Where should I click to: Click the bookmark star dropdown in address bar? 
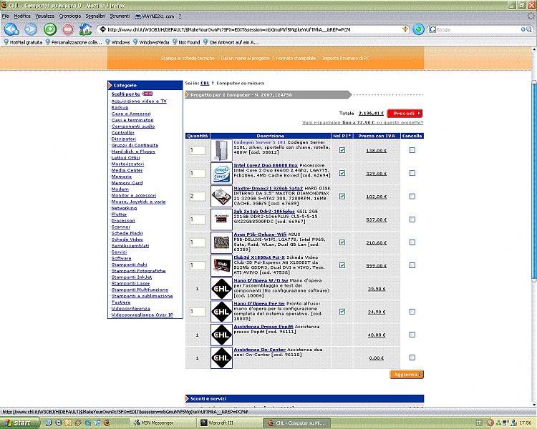405,29
